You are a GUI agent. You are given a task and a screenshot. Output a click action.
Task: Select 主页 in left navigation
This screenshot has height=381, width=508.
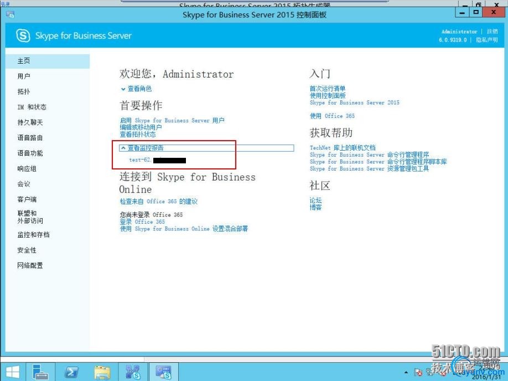point(47,61)
